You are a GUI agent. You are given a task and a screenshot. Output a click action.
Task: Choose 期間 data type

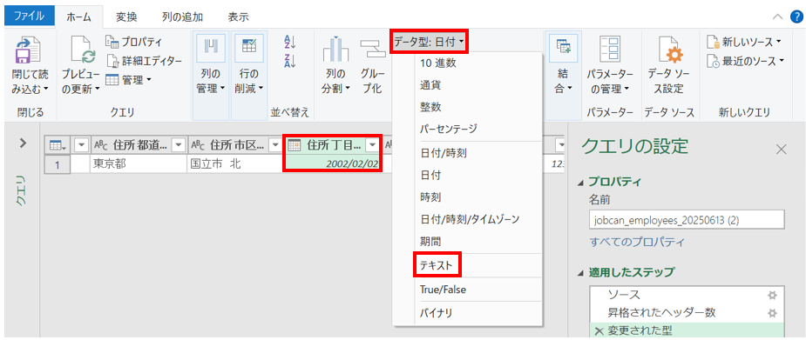click(x=430, y=241)
